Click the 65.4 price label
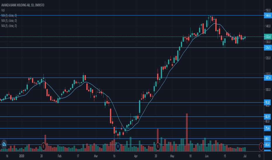This screenshot has width=272, height=160. pos(268,145)
